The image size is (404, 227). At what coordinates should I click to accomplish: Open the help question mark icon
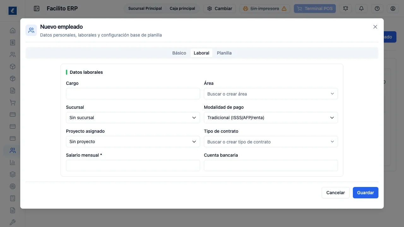377,9
